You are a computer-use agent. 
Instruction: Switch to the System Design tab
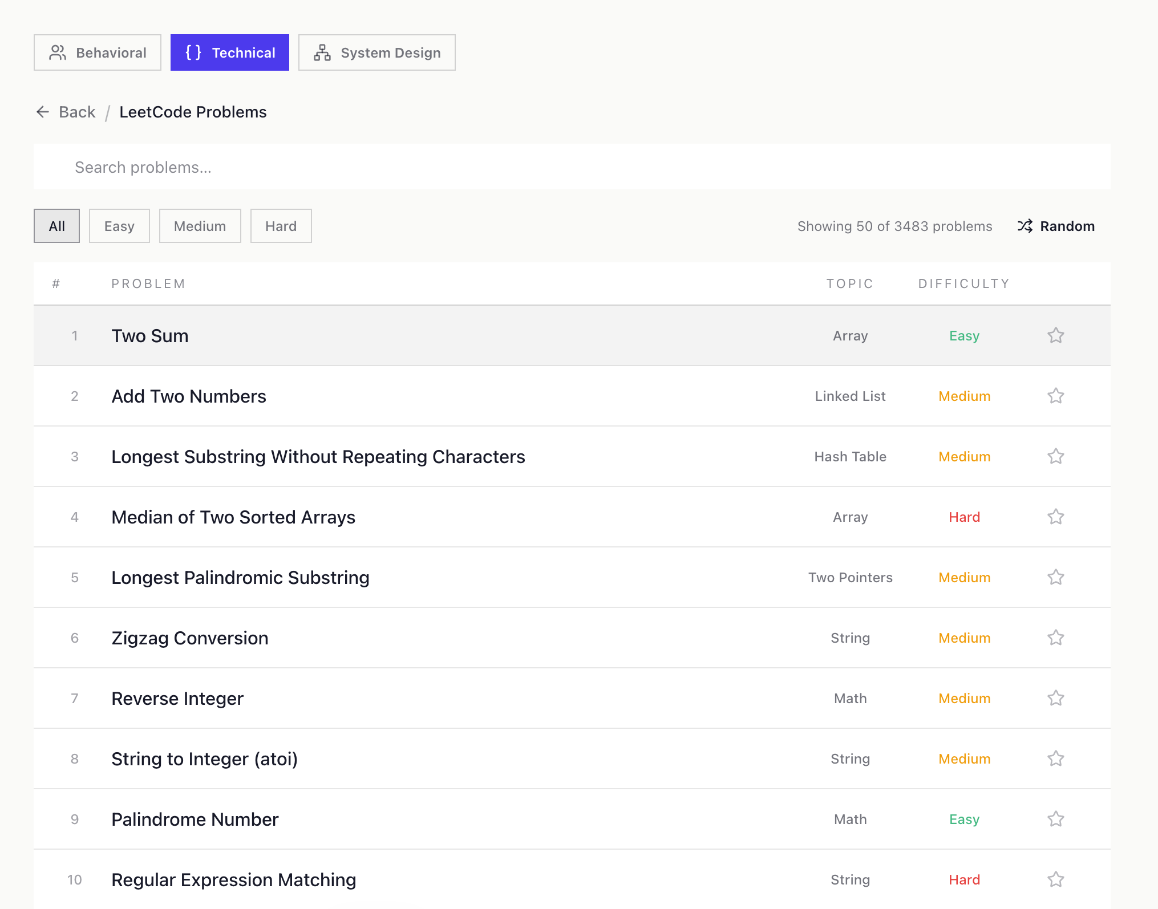coord(376,52)
